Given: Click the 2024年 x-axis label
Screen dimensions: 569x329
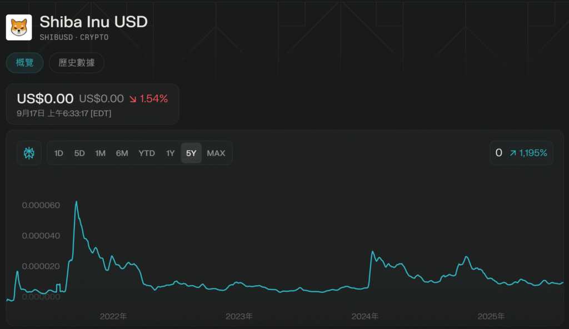Looking at the screenshot, I should 365,316.
